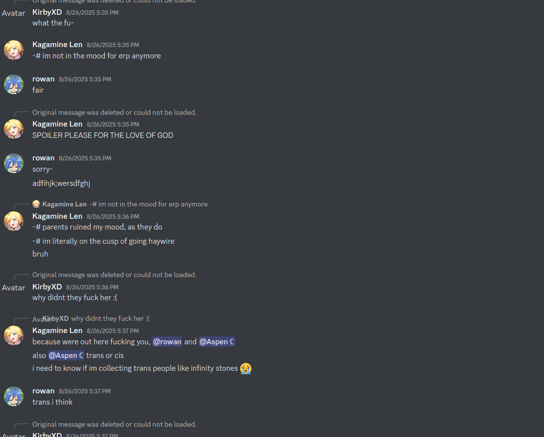
Task: Click Kagamine Len's avatar on erp message
Action: click(14, 50)
